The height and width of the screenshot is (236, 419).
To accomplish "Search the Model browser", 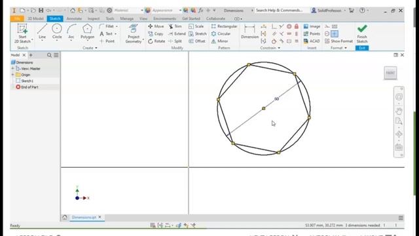I will [x=49, y=55].
